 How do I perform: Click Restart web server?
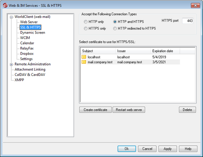[x=129, y=110]
